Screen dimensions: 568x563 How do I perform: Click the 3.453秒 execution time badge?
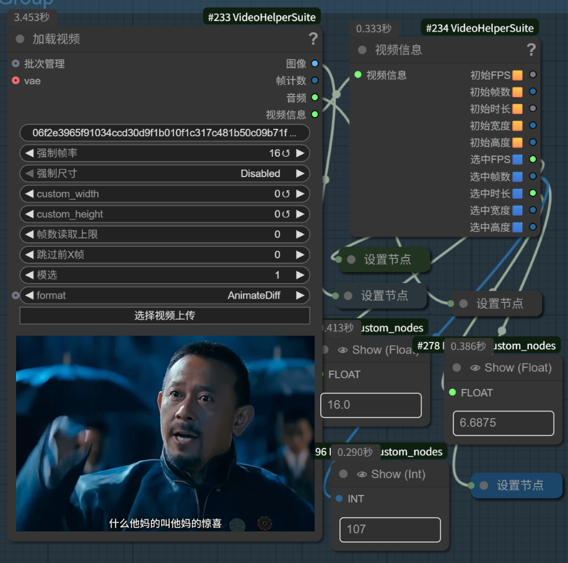coord(32,17)
